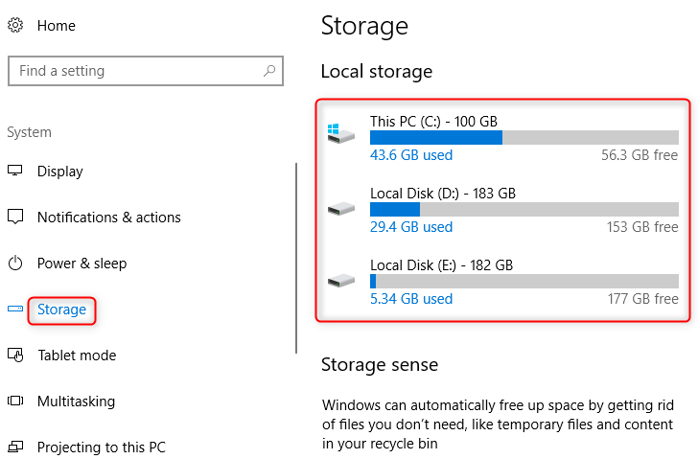This screenshot has width=698, height=459.
Task: Click the Find a setting search box
Action: click(x=134, y=71)
